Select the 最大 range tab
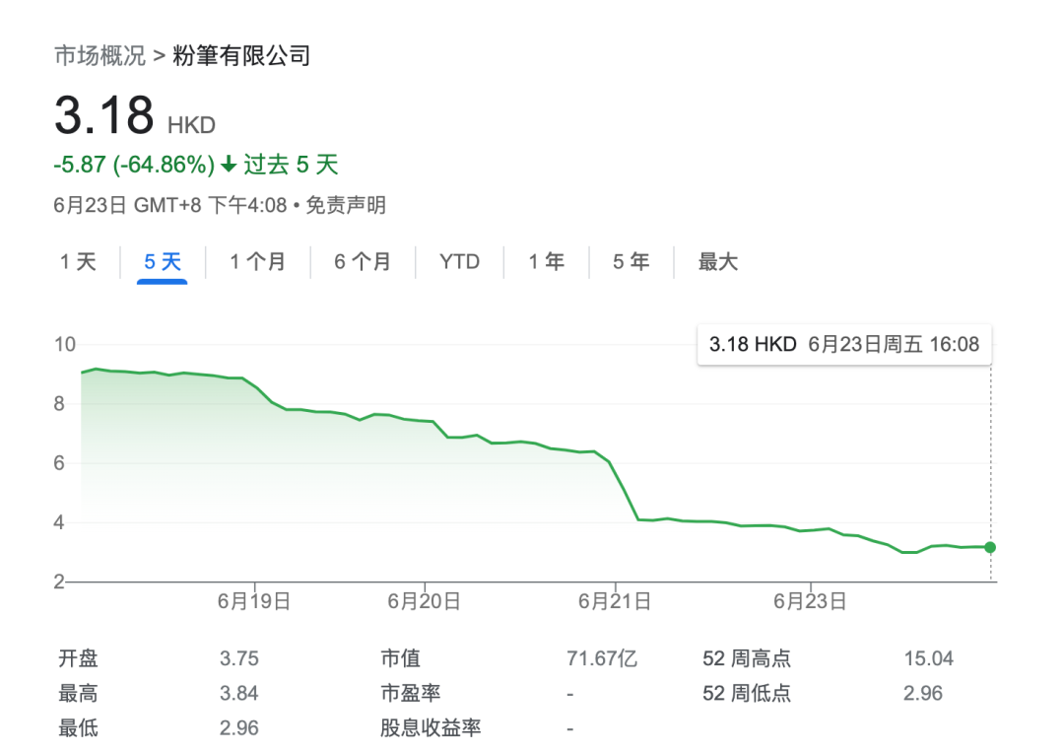The image size is (1064, 753). coord(718,261)
